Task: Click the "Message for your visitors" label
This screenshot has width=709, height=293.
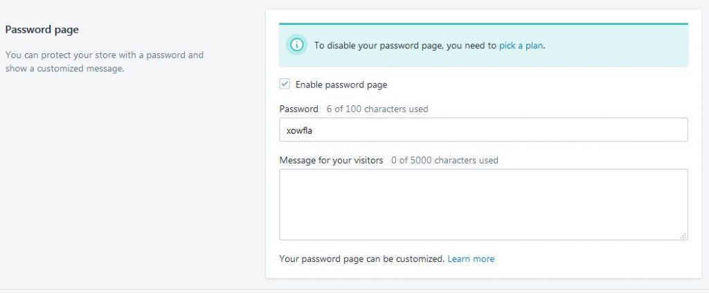Action: click(x=331, y=160)
